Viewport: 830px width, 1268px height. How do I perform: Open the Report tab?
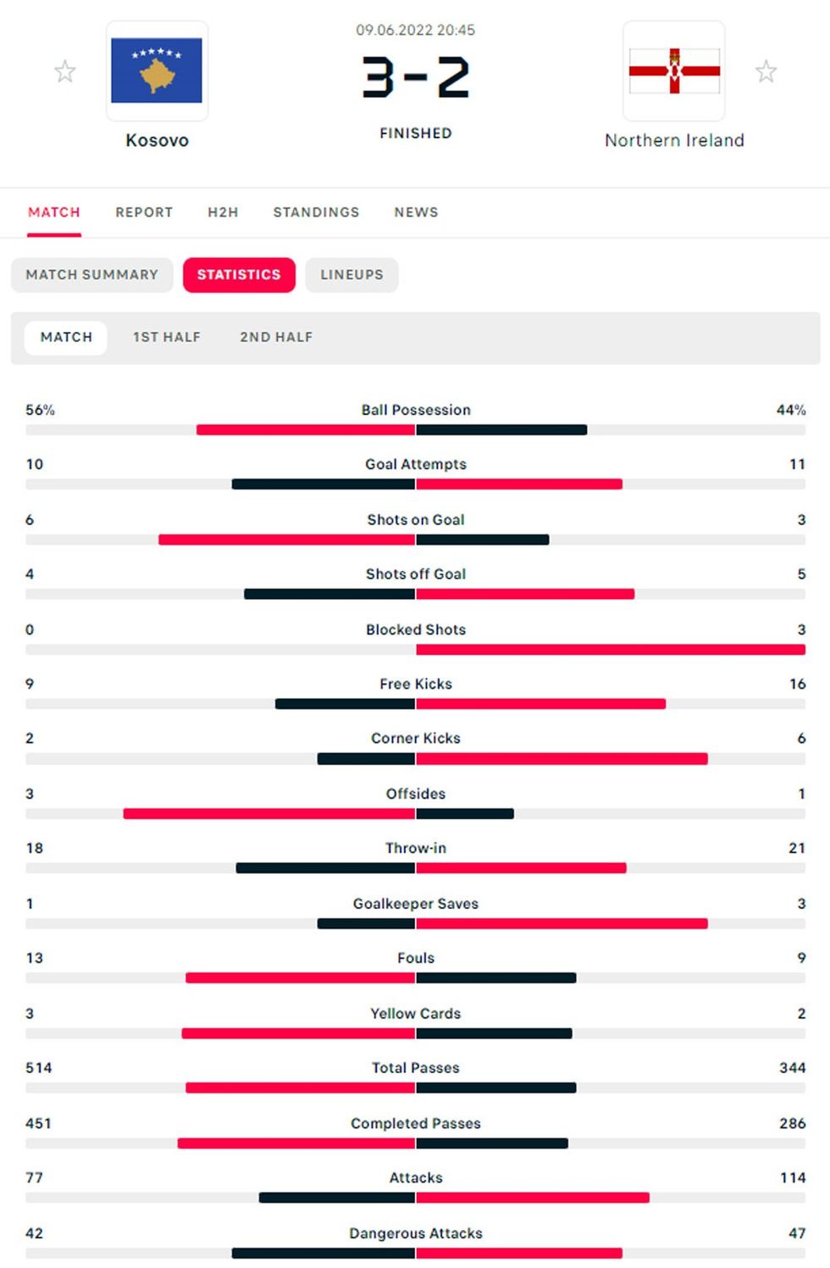point(144,213)
